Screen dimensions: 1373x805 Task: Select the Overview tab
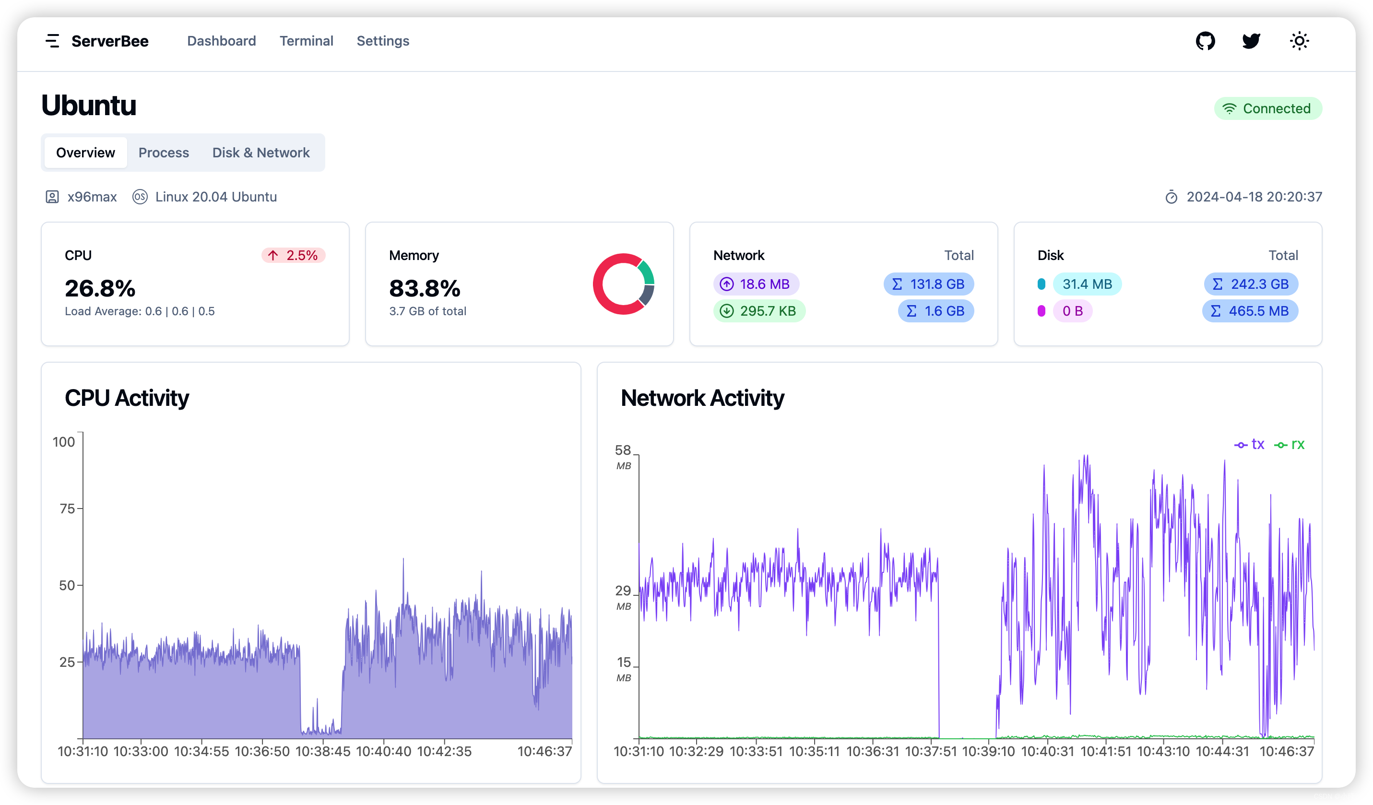click(85, 153)
